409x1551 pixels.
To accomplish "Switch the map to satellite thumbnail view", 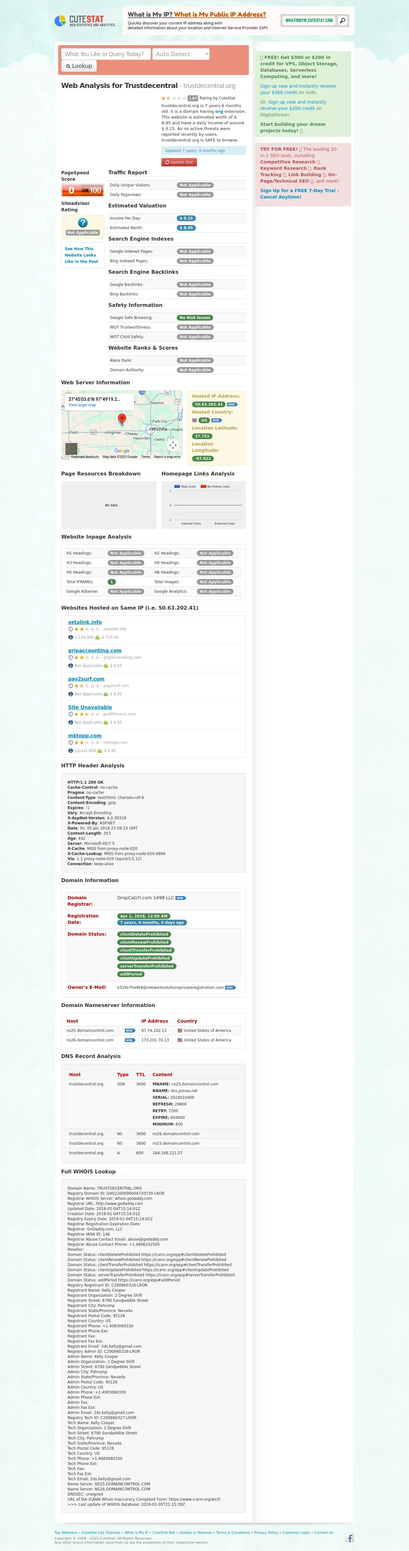I will click(x=72, y=449).
